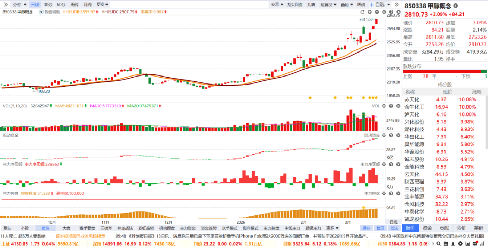Toggle the 龙头回溯 feature
This screenshot has height=248, width=488.
[x=294, y=5]
